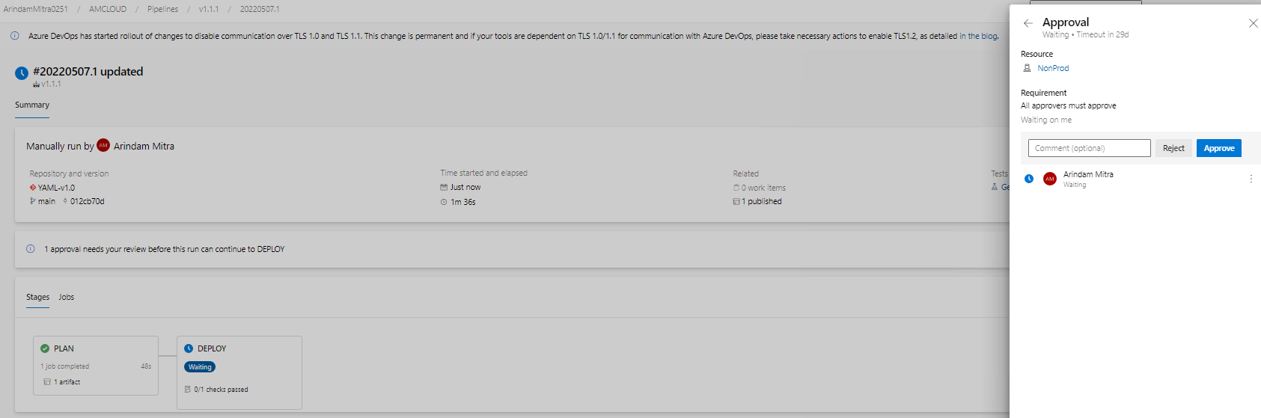Viewport: 1261px width, 418px height.
Task: Open commit 012cb70d
Action: pos(87,201)
